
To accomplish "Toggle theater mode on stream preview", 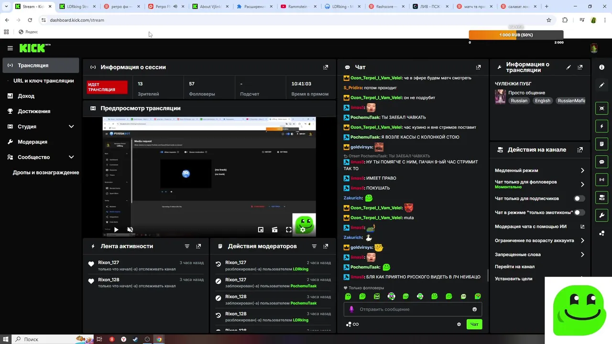I will (x=274, y=230).
